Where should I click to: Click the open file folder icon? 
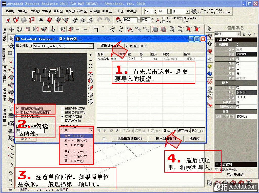point(16,20)
